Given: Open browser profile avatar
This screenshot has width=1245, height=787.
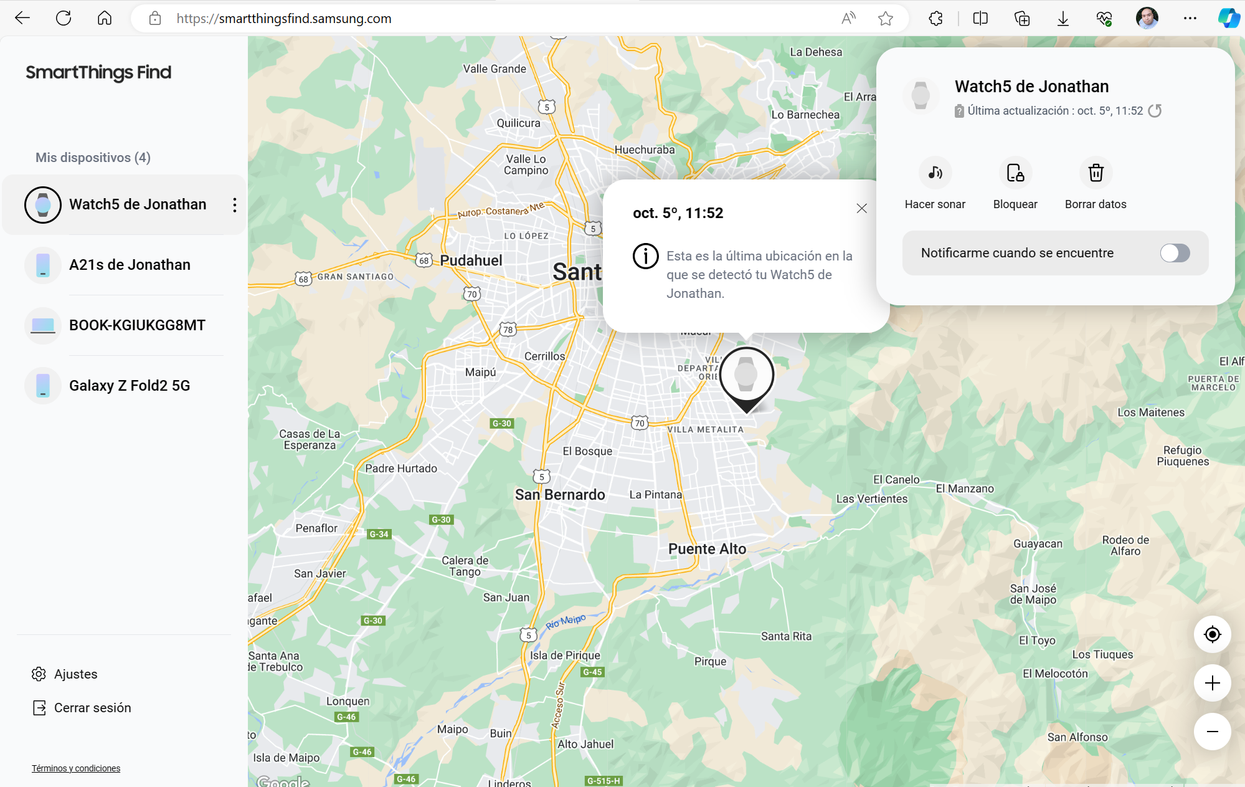Looking at the screenshot, I should (1147, 18).
